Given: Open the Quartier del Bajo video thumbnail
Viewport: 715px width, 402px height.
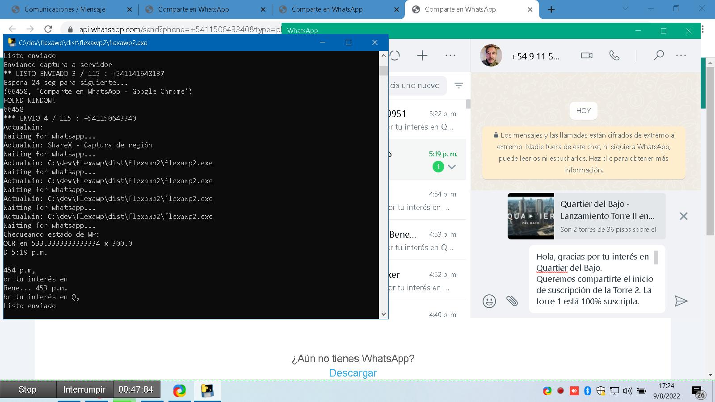Looking at the screenshot, I should click(x=531, y=216).
